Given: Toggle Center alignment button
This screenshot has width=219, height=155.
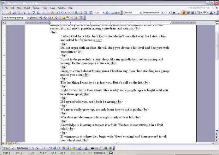Looking at the screenshot, I should coord(188,13).
